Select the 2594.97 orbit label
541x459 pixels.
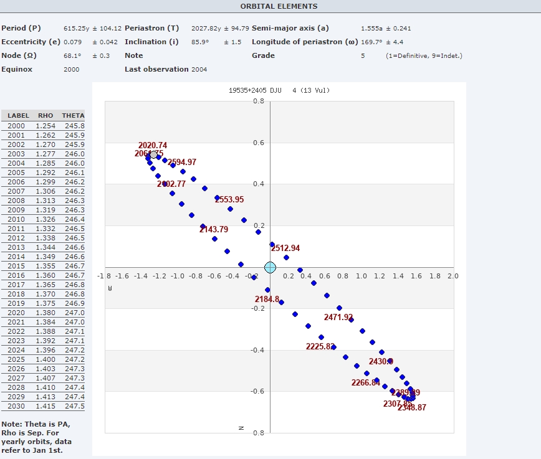coord(182,162)
